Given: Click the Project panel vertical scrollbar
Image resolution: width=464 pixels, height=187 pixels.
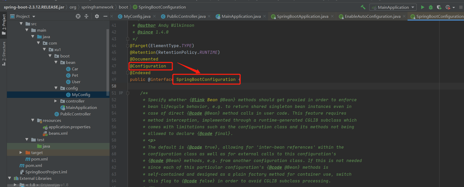Looking at the screenshot, I should tap(108, 62).
